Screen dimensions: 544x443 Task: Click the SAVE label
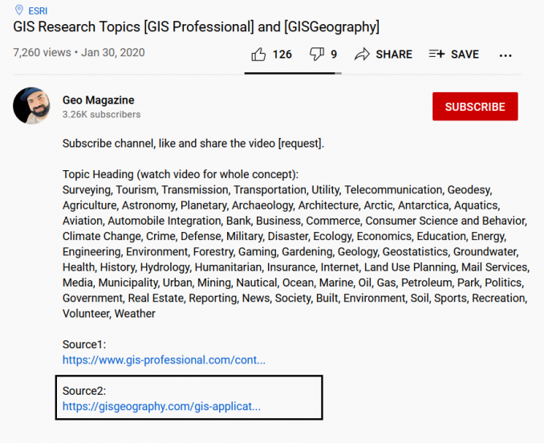click(465, 55)
